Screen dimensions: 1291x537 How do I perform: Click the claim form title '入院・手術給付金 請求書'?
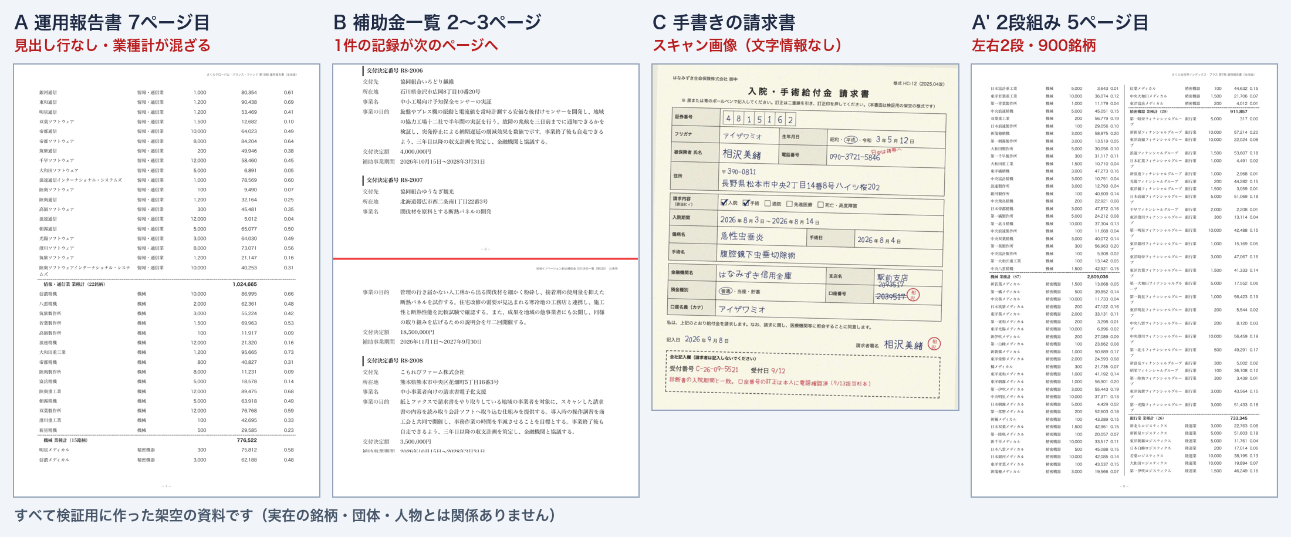[x=809, y=93]
